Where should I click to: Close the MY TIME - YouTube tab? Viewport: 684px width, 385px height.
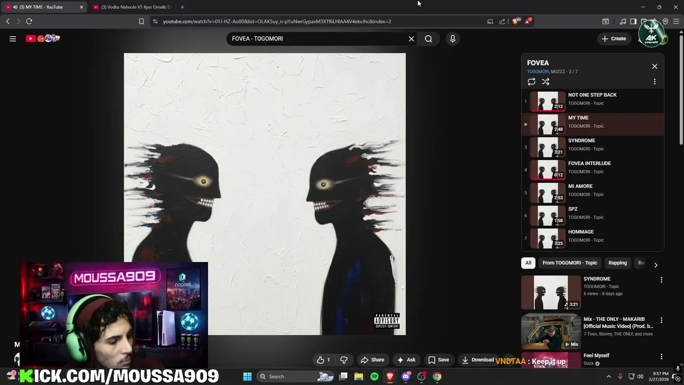click(x=81, y=7)
